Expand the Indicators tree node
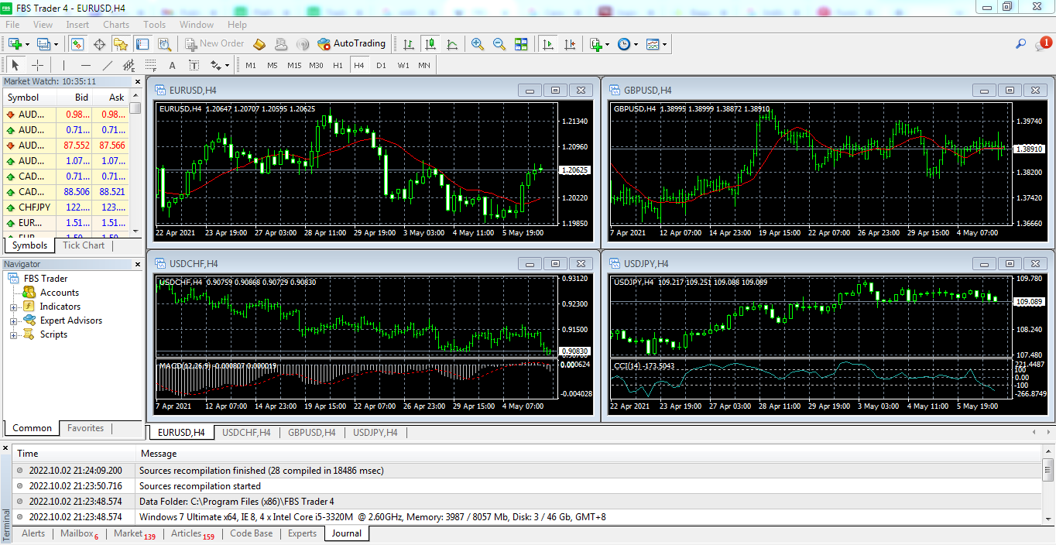The height and width of the screenshot is (545, 1056). tap(13, 307)
